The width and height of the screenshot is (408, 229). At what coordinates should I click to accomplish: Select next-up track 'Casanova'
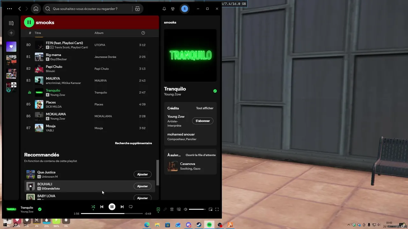click(x=187, y=164)
